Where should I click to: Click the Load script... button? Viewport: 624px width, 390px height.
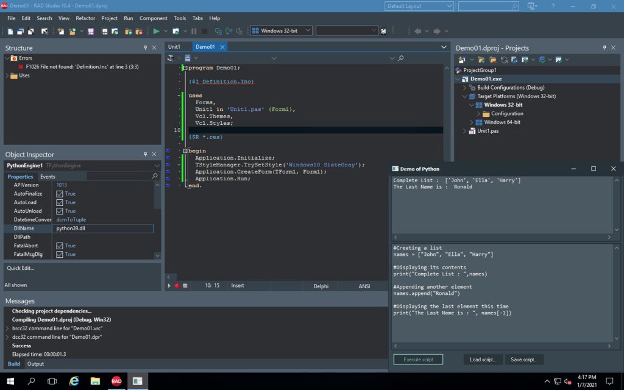click(483, 360)
